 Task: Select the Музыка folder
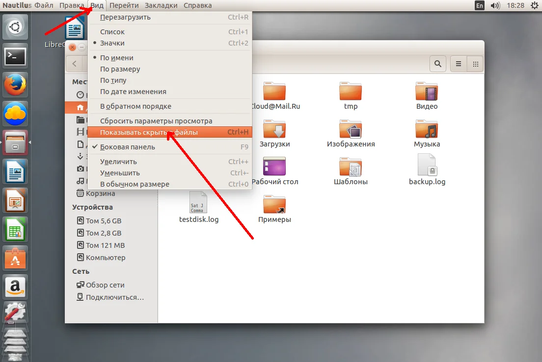[x=427, y=134]
